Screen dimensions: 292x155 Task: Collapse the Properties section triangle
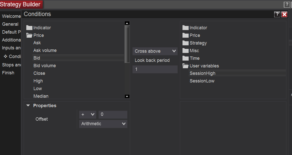pos(28,106)
